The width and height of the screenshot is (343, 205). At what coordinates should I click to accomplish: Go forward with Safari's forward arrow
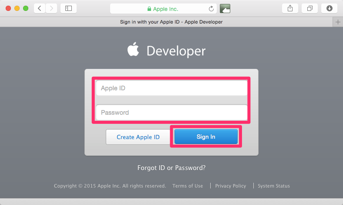coord(51,9)
